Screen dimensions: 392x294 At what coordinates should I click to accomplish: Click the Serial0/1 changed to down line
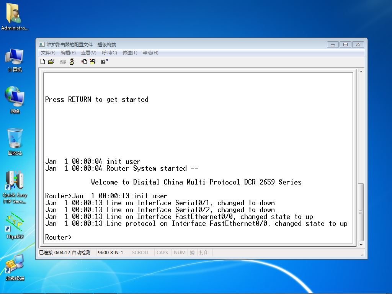(160, 203)
